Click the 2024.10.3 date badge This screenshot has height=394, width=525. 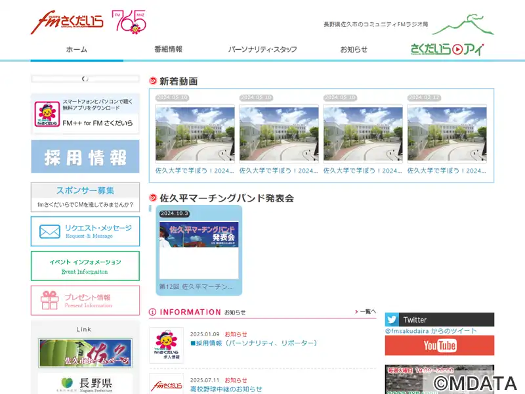174,213
